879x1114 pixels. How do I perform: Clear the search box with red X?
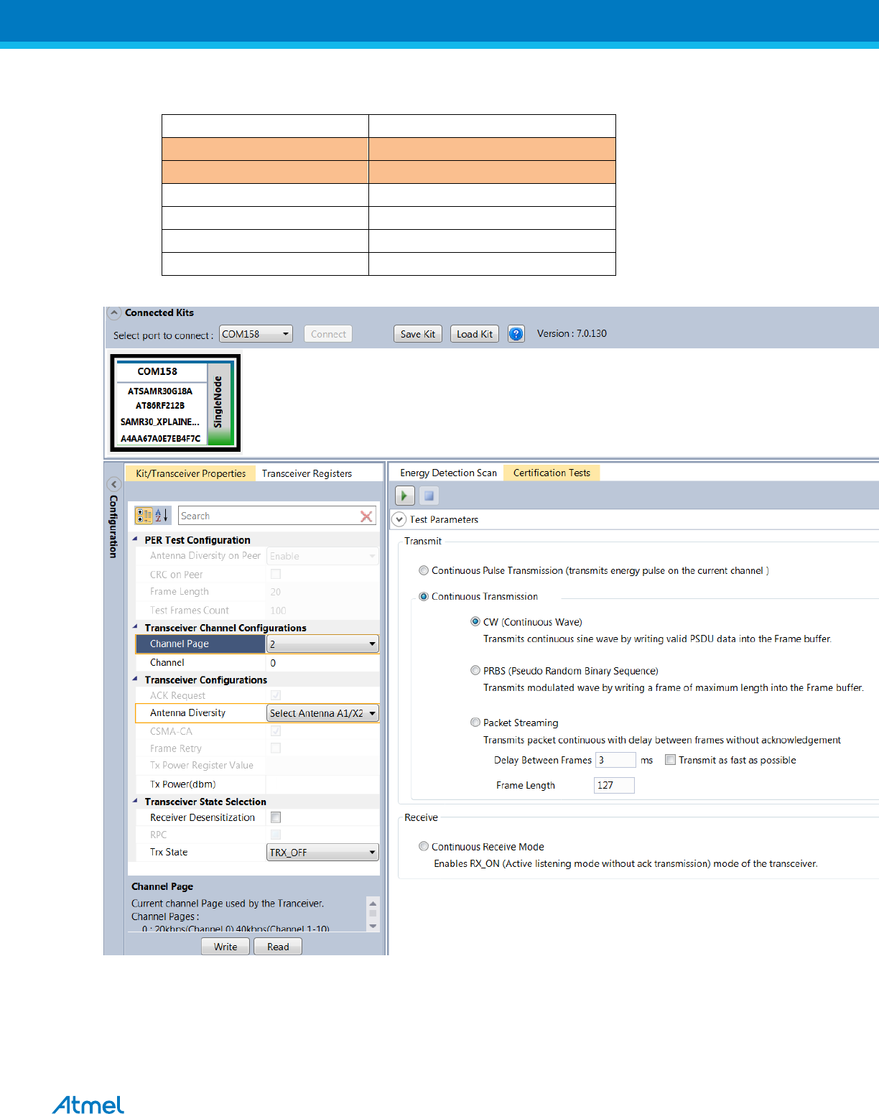coord(366,516)
